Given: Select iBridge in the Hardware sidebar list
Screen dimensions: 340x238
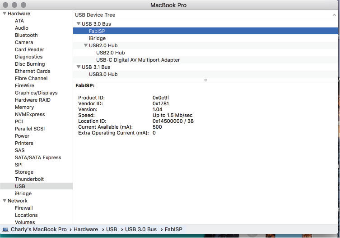Looking at the screenshot, I should [23, 193].
